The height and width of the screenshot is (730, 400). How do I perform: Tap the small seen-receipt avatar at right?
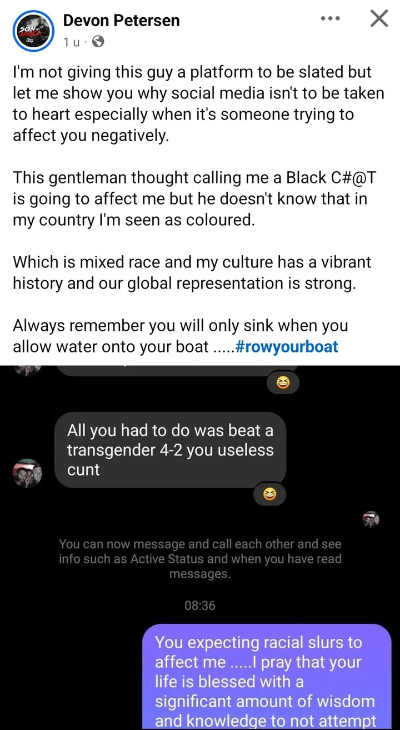[x=371, y=519]
